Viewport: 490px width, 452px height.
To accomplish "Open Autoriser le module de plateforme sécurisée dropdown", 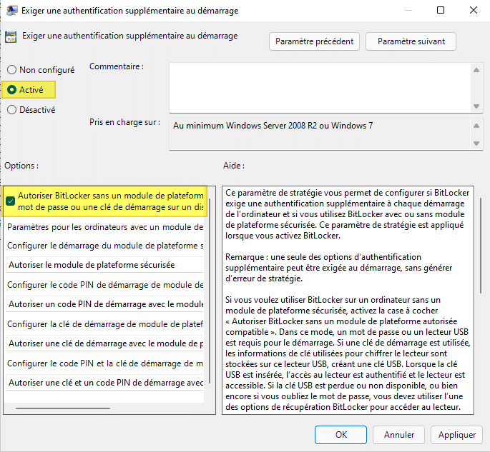I will 105,265.
